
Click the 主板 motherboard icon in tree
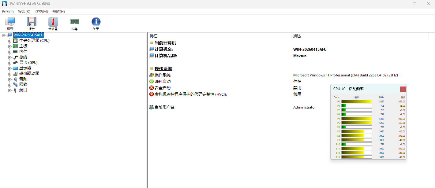[15, 46]
